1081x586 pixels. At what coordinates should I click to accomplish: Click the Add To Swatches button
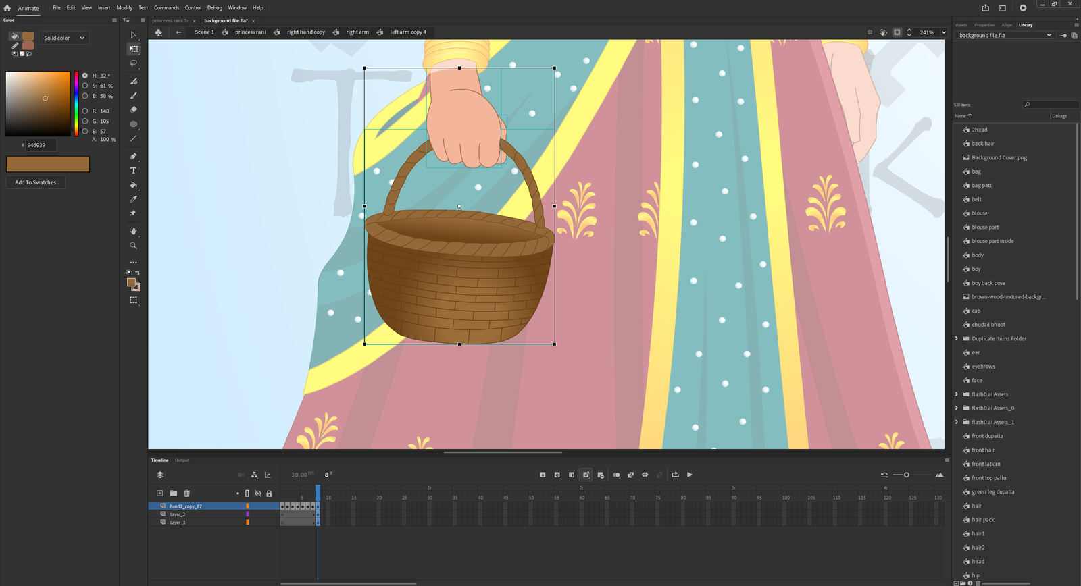coord(36,182)
